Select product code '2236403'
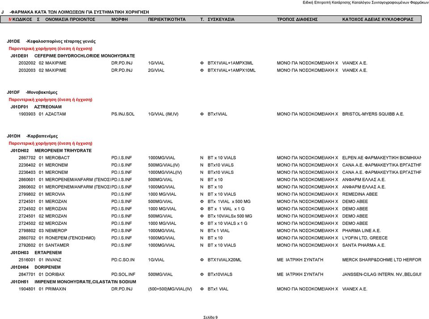Viewport: 429px width, 319px height. (27, 172)
